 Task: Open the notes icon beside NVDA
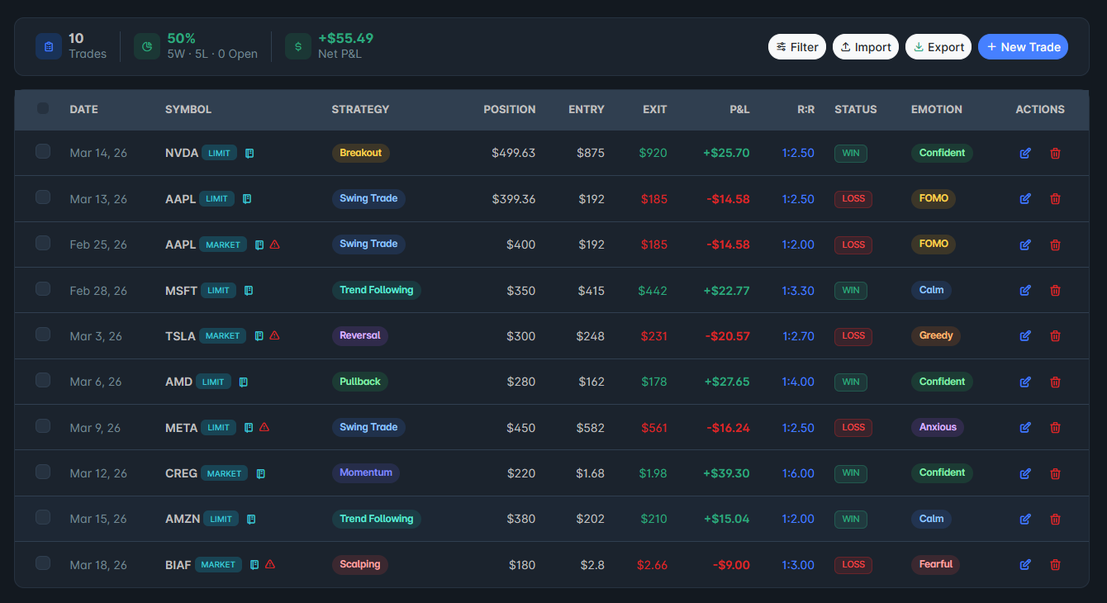pyautogui.click(x=249, y=153)
